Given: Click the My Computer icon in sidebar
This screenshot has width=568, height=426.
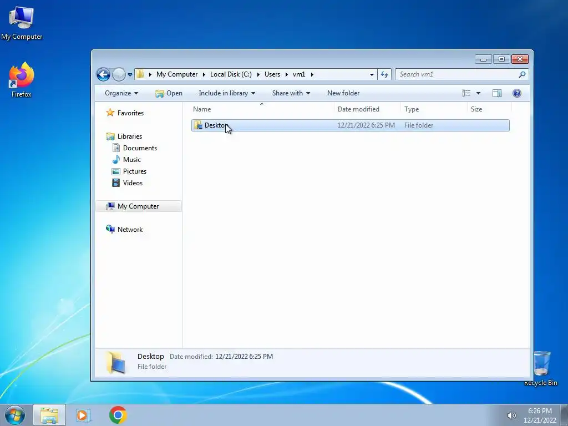Looking at the screenshot, I should point(110,206).
